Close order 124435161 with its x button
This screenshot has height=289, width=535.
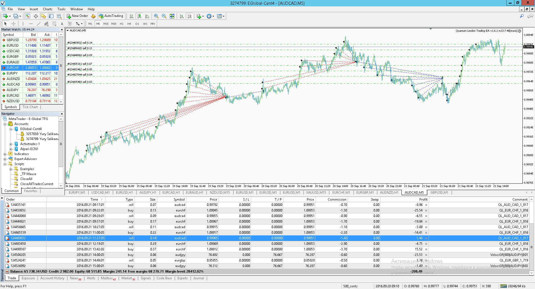click(x=426, y=205)
